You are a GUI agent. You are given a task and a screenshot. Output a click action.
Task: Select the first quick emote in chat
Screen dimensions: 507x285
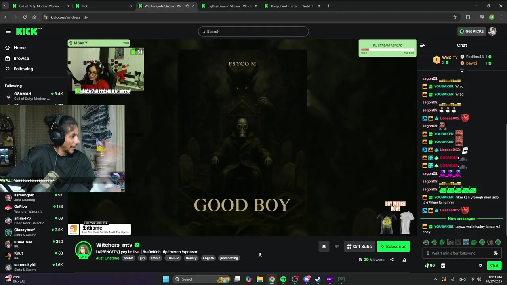point(426,242)
